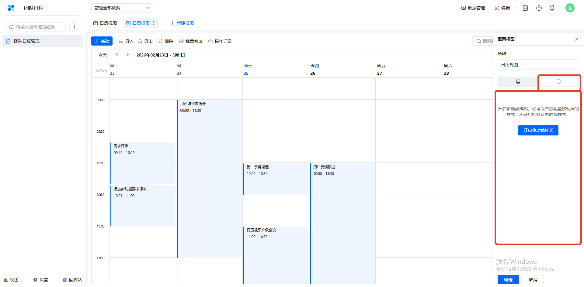Close the 配置视图 panel
The width and height of the screenshot is (584, 287).
pos(576,39)
